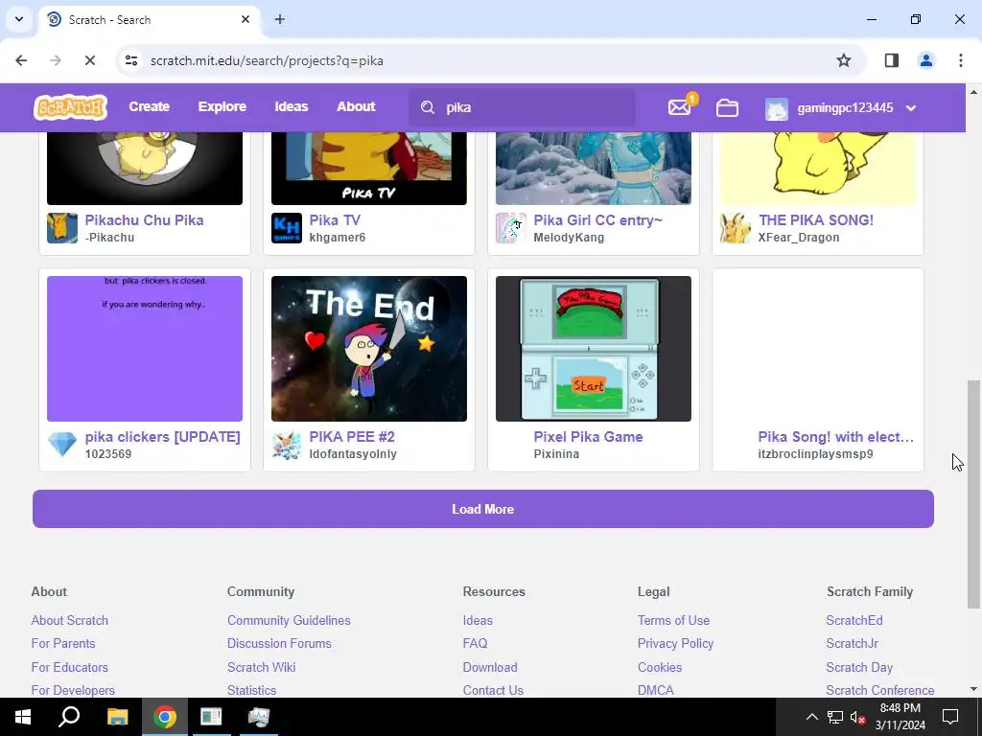
Task: Open -Pikachu user avatar
Action: [x=62, y=228]
